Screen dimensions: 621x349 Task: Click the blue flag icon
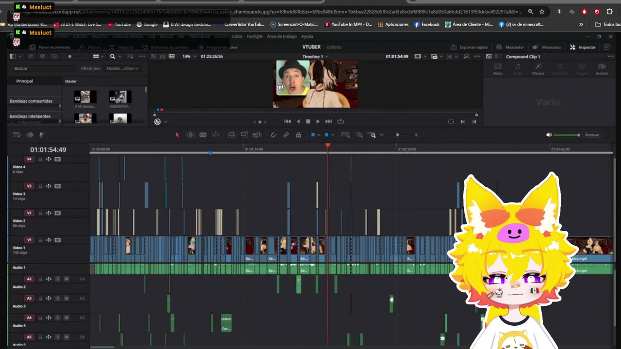tap(313, 135)
